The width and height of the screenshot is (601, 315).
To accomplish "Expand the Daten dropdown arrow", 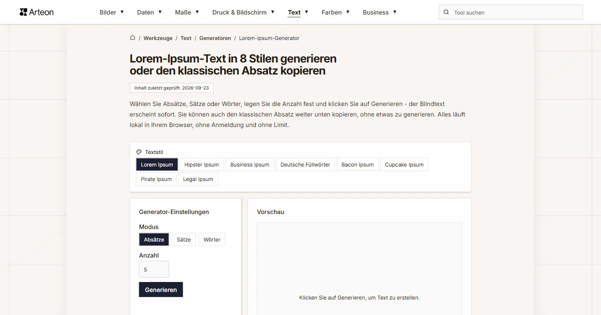I will pos(160,12).
